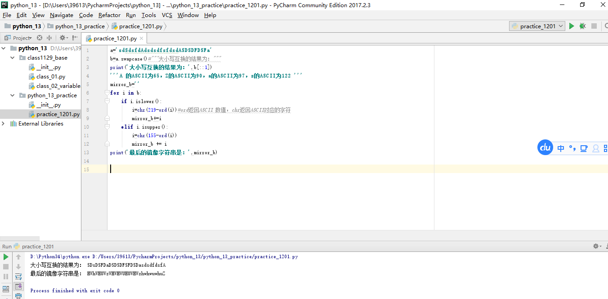Open class_01.py in the project tree
This screenshot has width=608, height=299.
tap(50, 77)
